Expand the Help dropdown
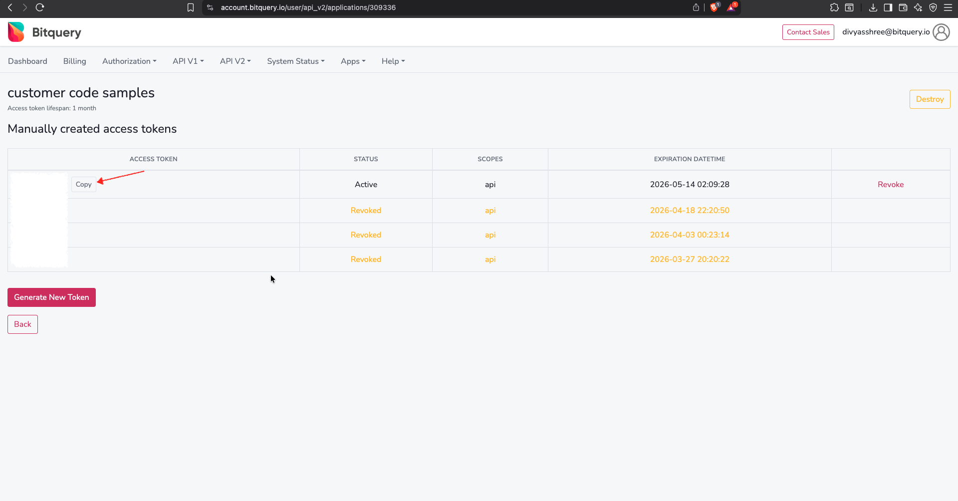This screenshot has width=958, height=501. click(393, 61)
